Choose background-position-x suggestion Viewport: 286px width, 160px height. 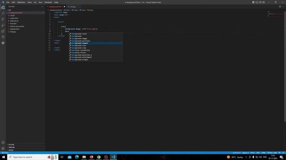(x=95, y=55)
